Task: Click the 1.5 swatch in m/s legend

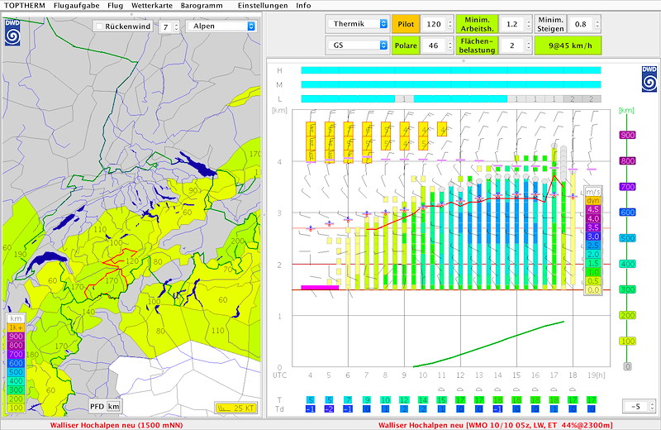Action: tap(593, 263)
